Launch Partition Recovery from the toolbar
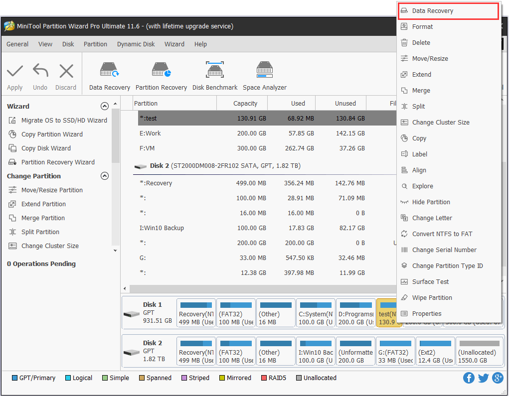The width and height of the screenshot is (509, 396). pyautogui.click(x=161, y=76)
